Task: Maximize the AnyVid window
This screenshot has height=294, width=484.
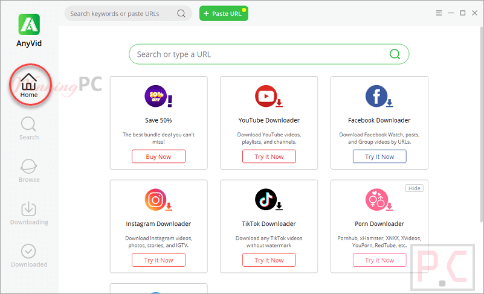Action: 463,13
